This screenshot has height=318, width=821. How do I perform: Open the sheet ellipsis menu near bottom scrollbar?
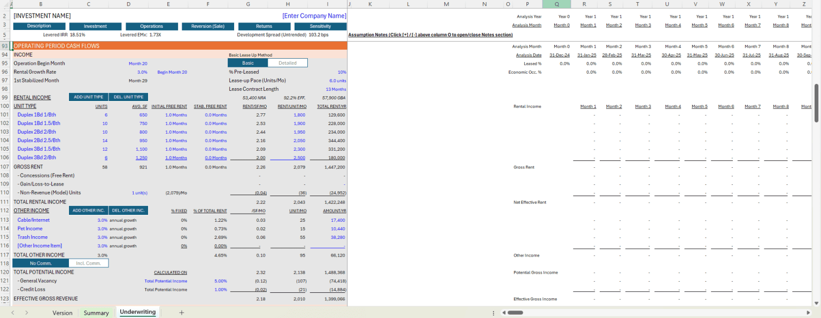pos(493,312)
